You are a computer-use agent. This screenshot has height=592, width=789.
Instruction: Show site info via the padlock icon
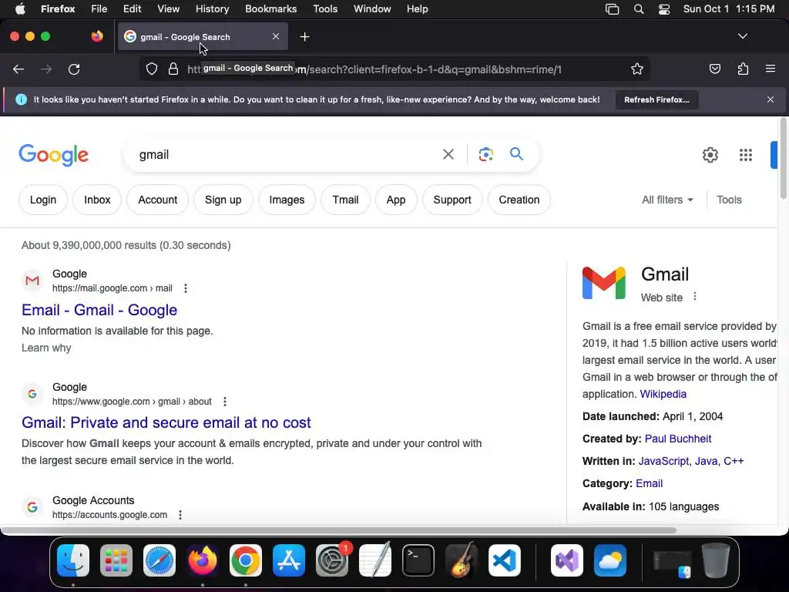(x=173, y=69)
